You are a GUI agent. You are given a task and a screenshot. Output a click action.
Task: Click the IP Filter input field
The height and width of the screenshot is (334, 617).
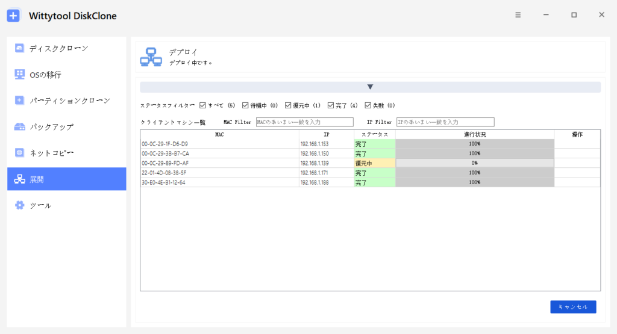(445, 122)
